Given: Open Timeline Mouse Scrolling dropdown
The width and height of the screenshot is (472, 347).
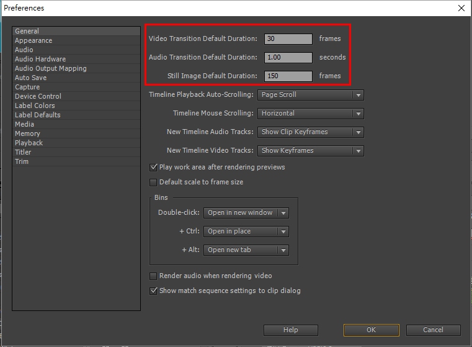Looking at the screenshot, I should tap(311, 114).
